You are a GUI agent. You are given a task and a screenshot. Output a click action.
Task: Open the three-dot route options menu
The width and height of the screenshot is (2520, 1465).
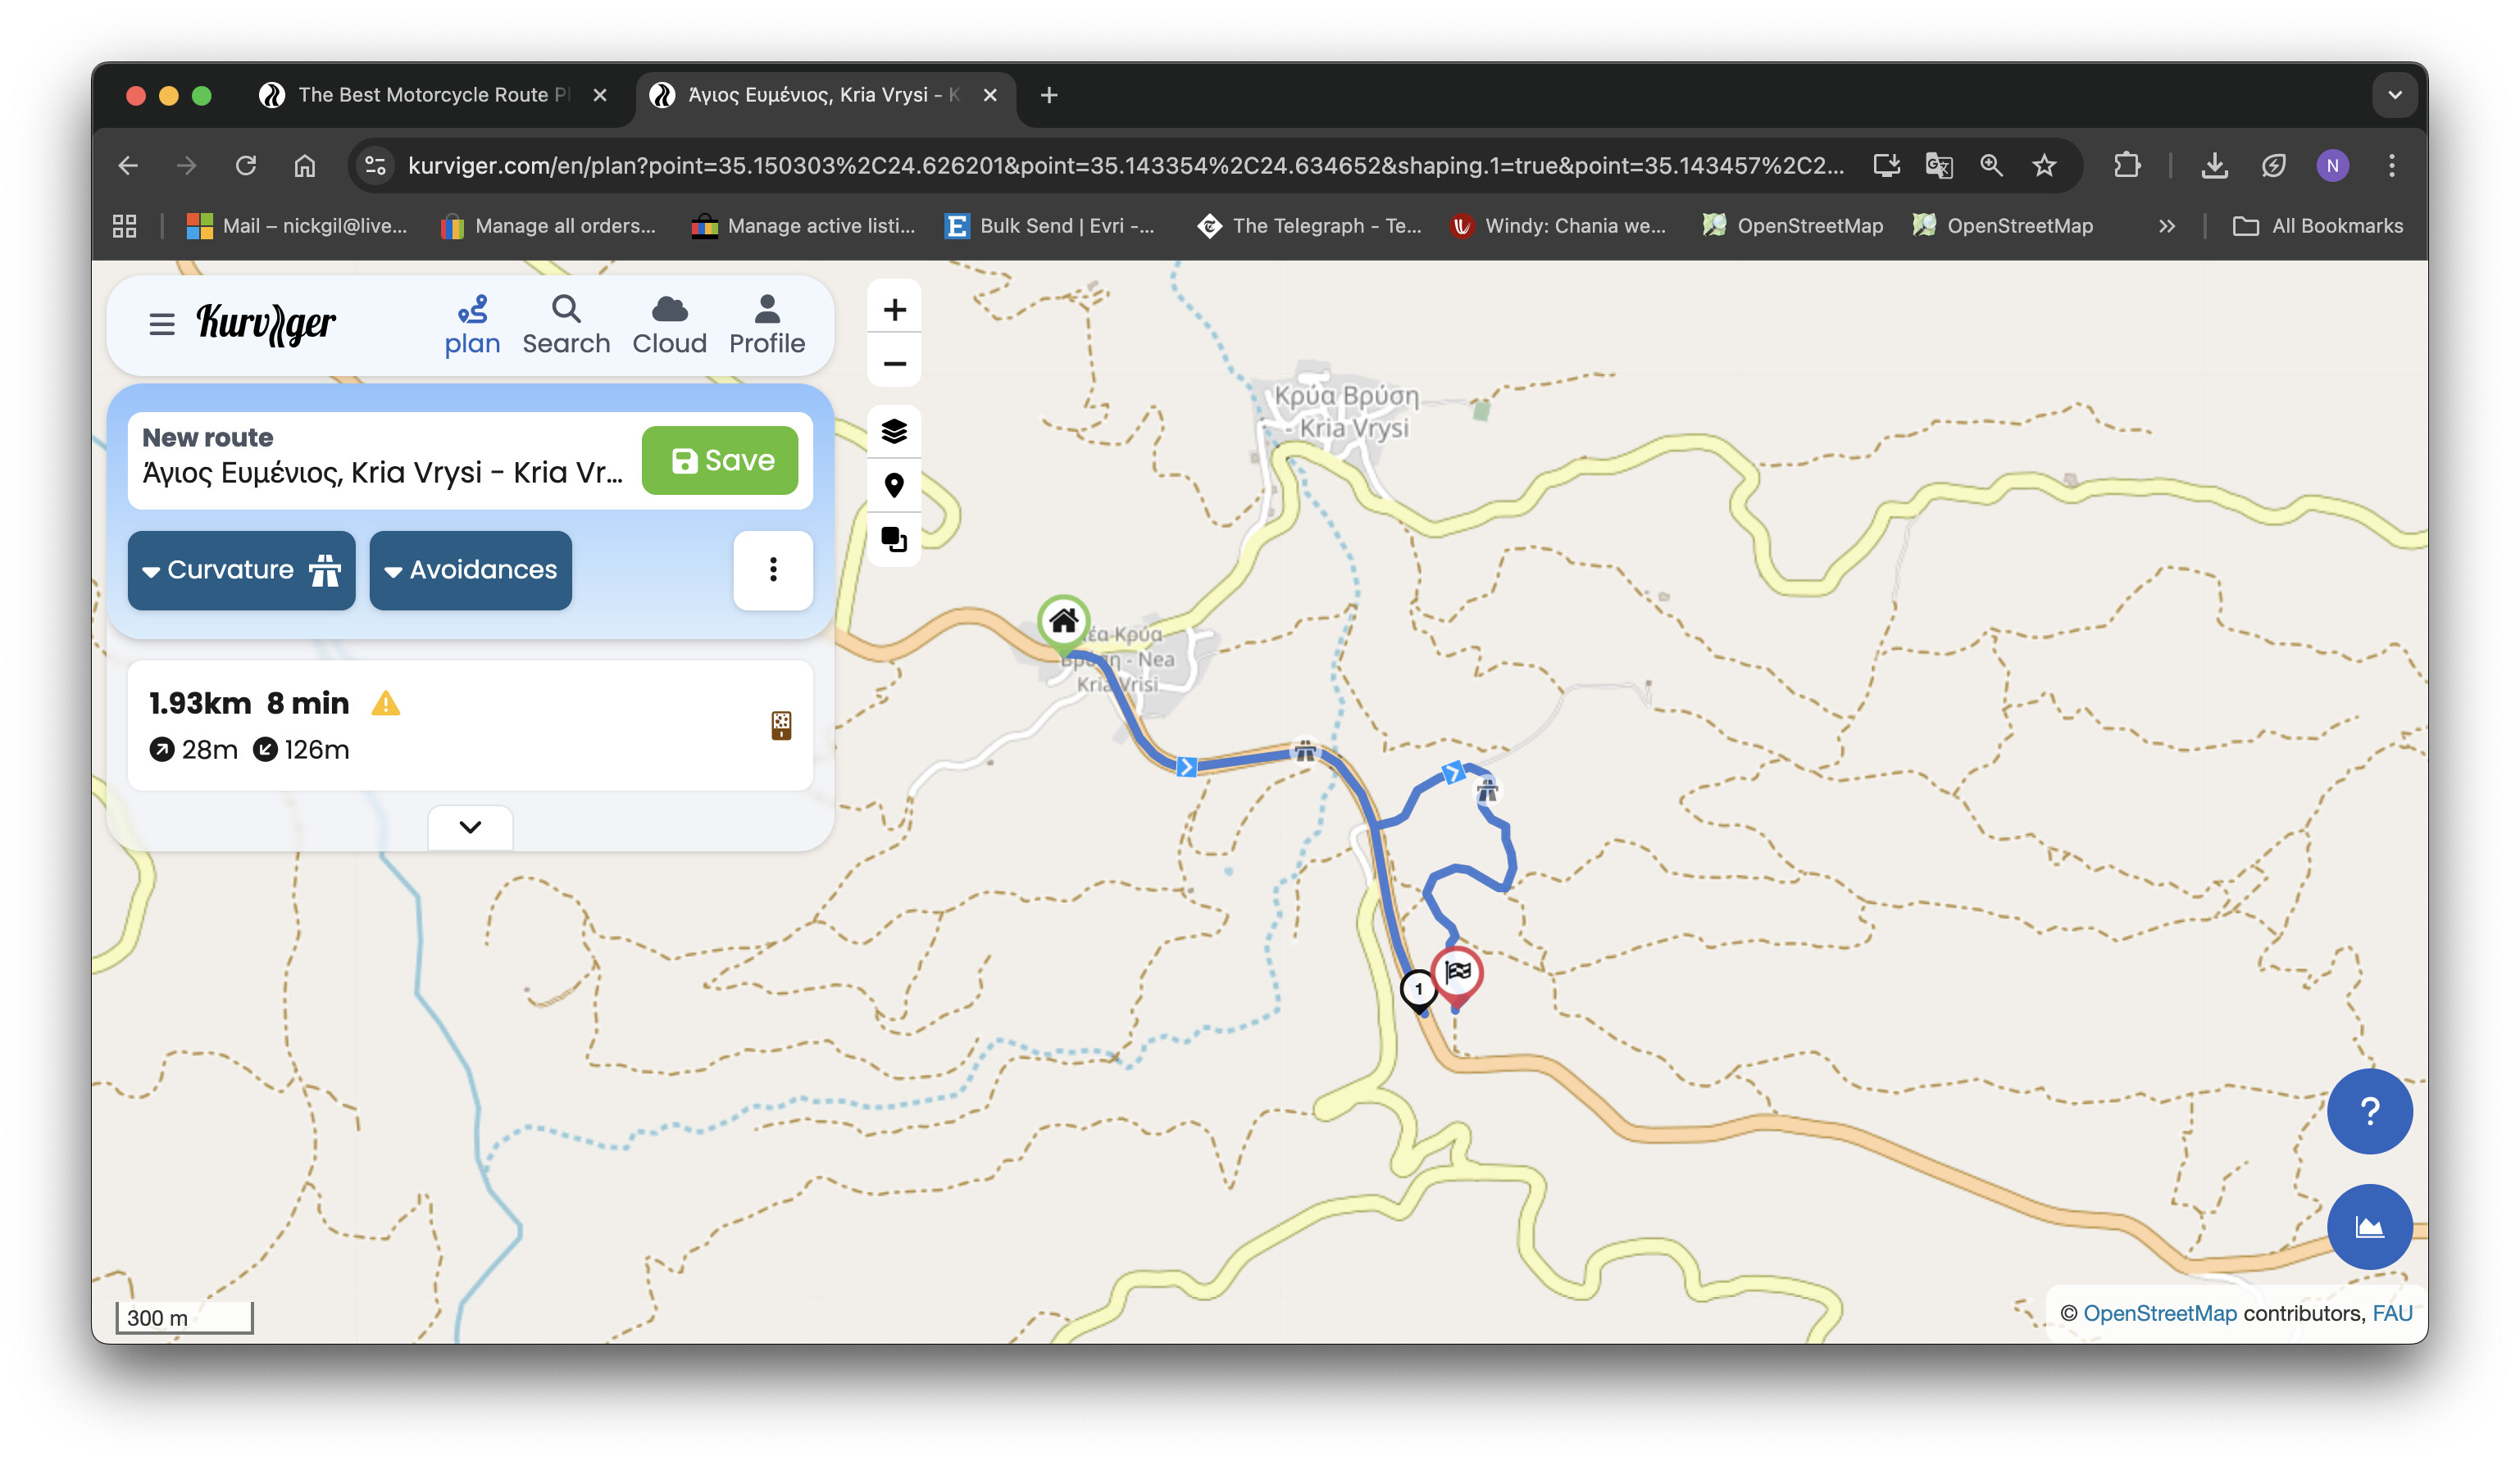[772, 569]
